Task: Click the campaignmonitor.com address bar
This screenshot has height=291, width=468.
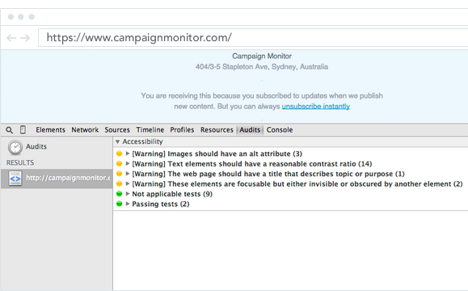Action: point(253,38)
